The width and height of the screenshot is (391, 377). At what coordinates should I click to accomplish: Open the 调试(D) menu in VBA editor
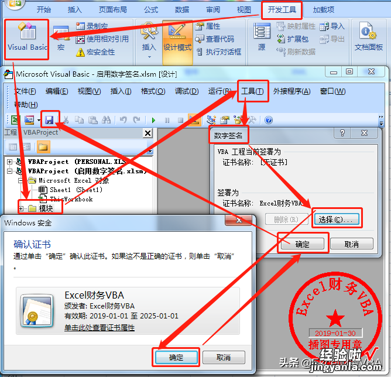[x=187, y=91]
